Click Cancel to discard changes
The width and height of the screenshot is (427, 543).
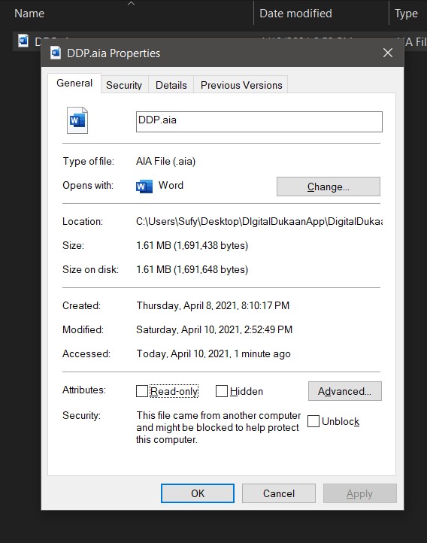(x=279, y=493)
